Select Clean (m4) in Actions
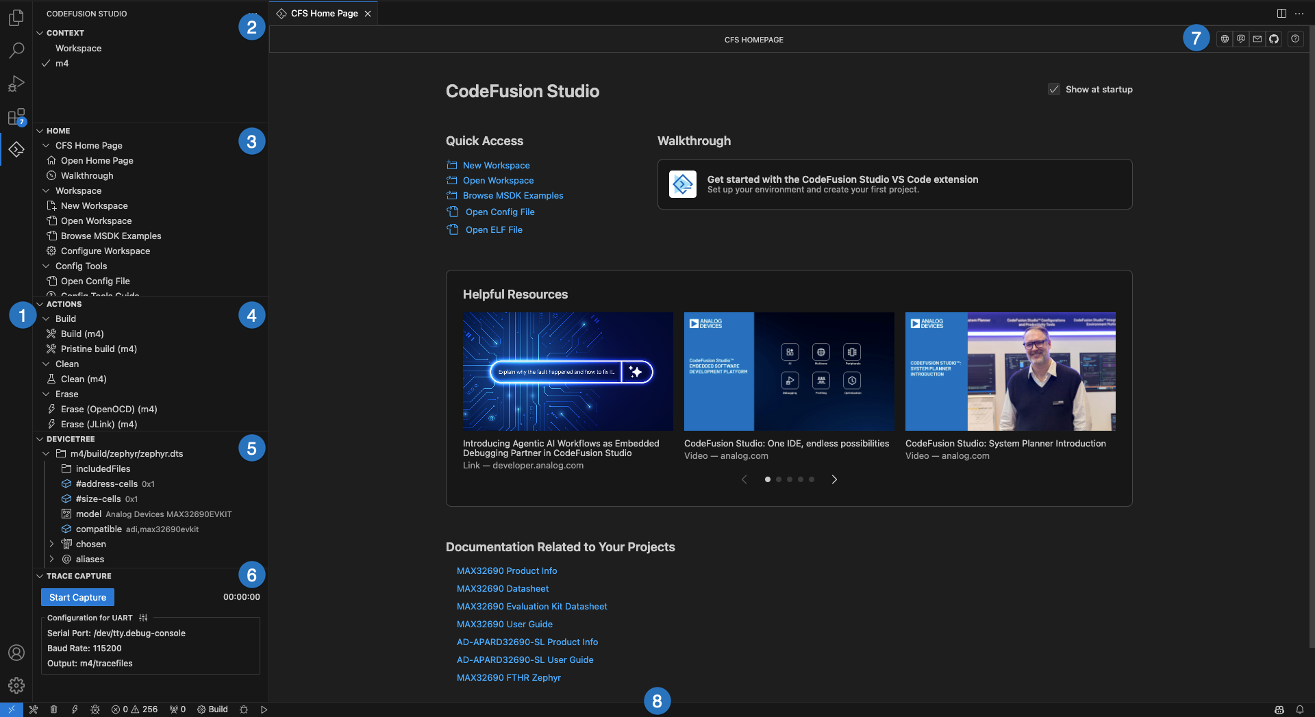 tap(84, 379)
